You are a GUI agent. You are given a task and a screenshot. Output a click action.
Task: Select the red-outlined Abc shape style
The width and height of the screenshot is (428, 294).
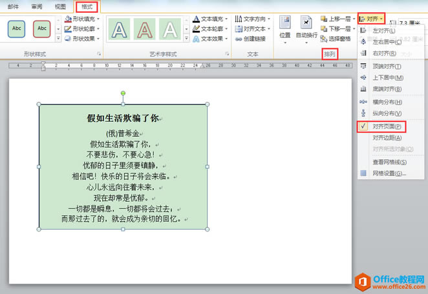tap(42, 29)
